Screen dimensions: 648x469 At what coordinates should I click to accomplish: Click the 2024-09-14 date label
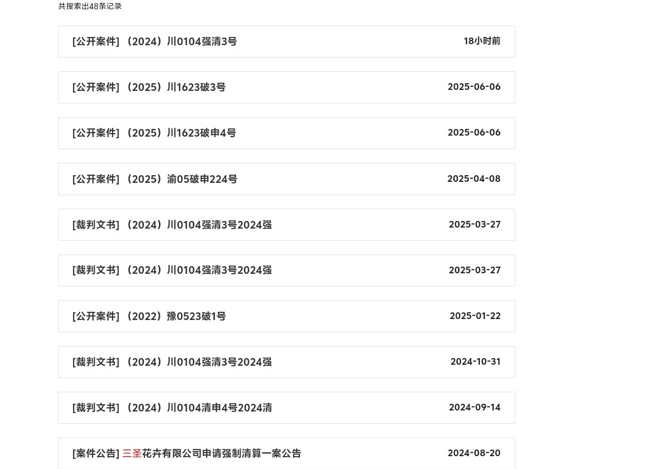475,407
